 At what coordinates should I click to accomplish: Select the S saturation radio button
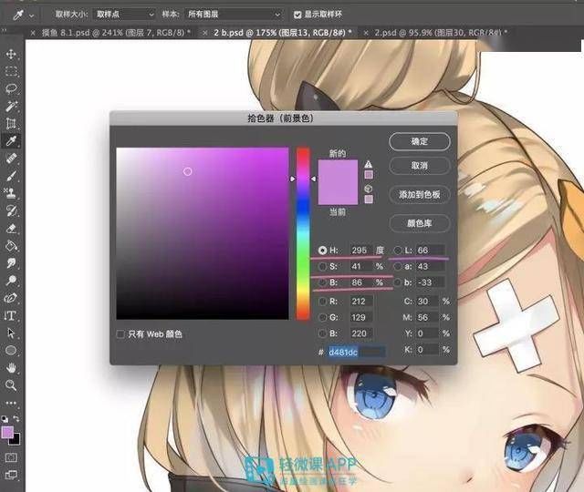pos(322,266)
